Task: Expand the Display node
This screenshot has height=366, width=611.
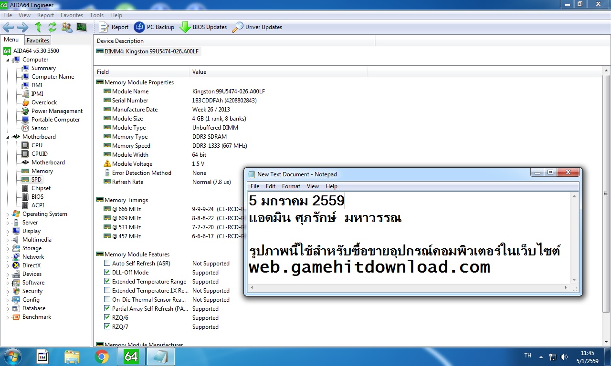Action: coord(8,232)
